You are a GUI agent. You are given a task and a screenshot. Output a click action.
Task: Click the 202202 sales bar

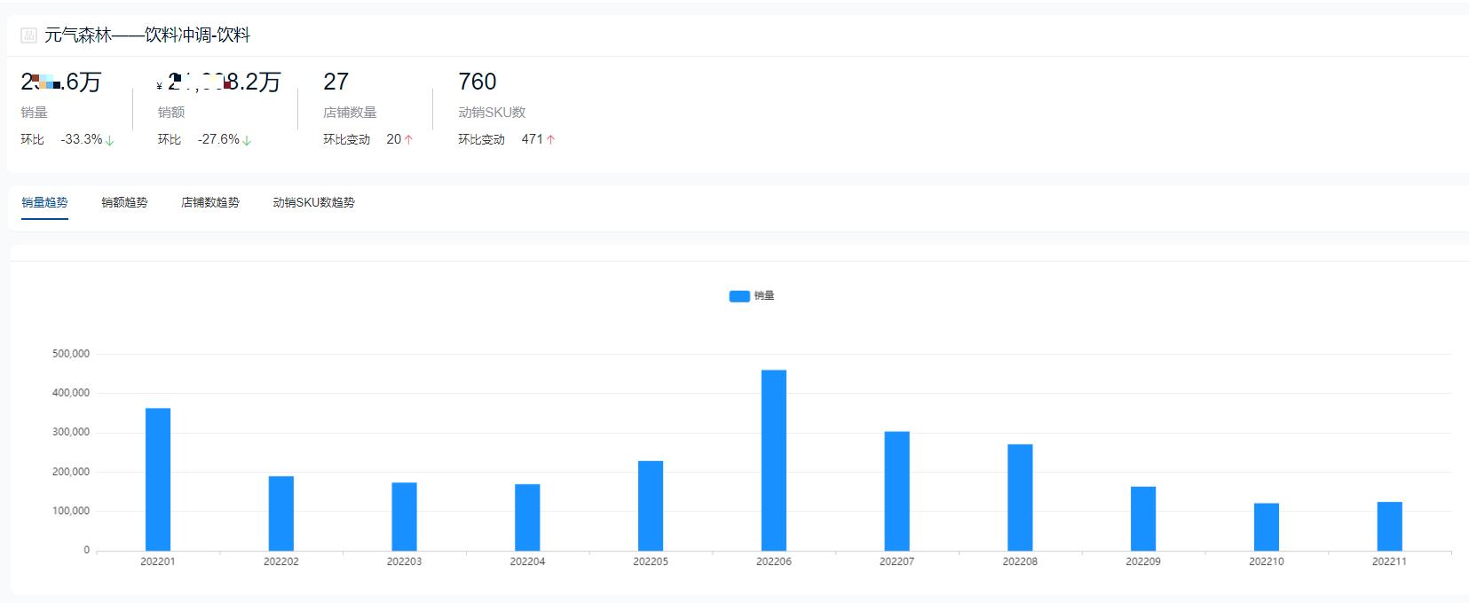point(281,513)
